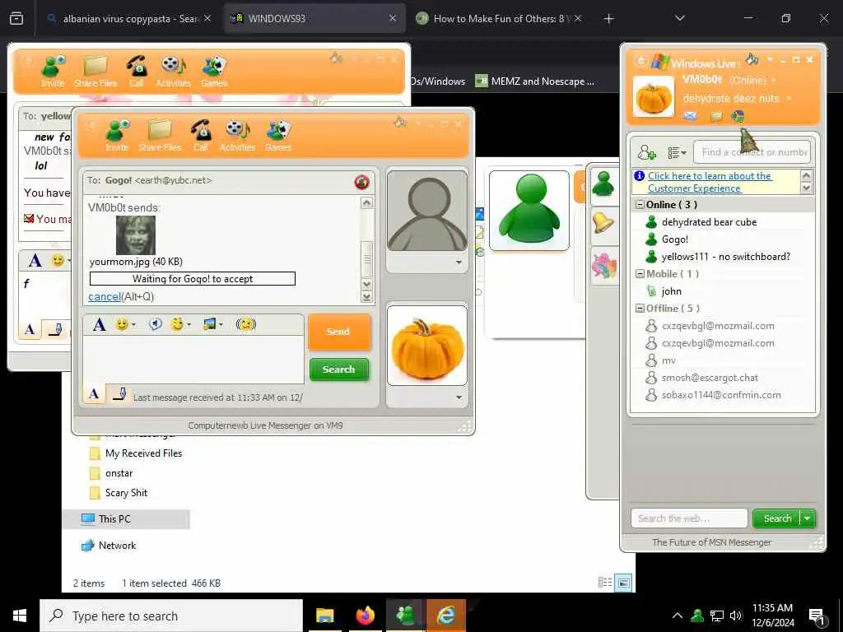The image size is (843, 632).
Task: Change font with A icon in Gogo! toolbar
Action: 99,324
